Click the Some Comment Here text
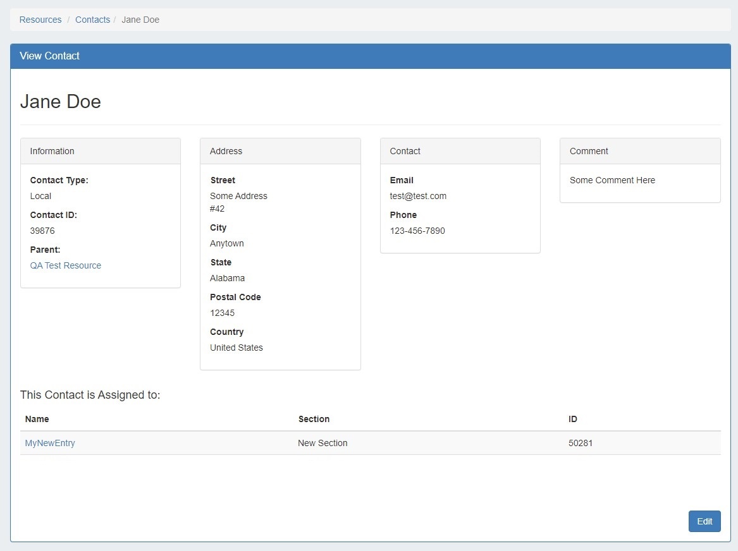 [612, 180]
